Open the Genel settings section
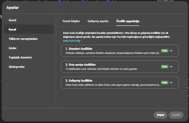This screenshot has width=189, height=123. [13, 20]
